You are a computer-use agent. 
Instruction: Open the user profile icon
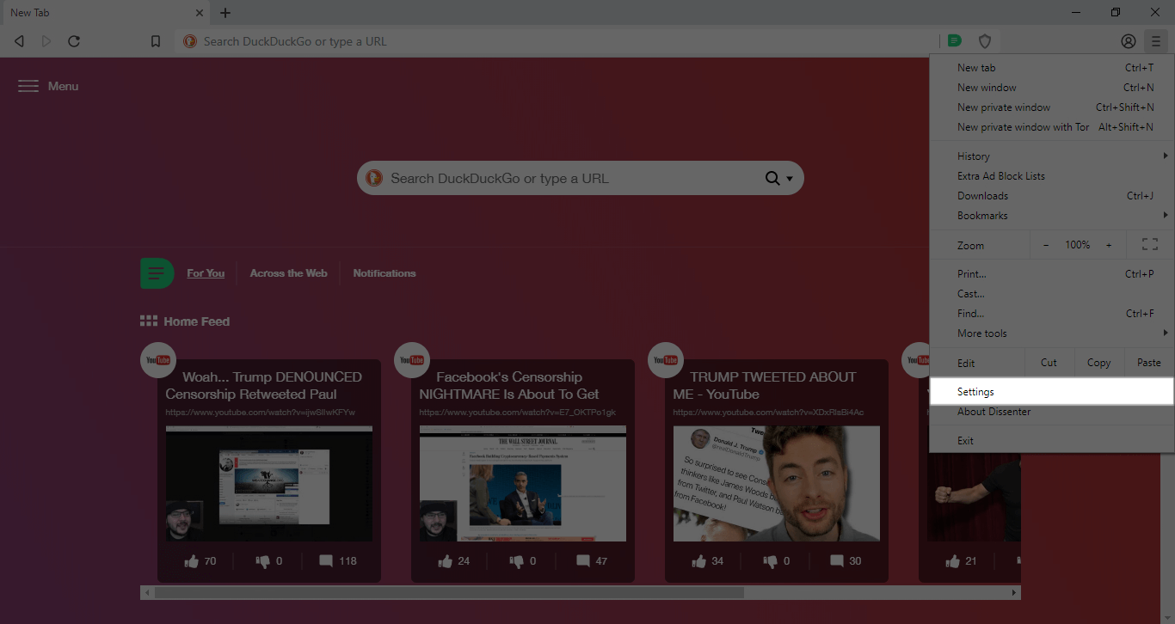(1129, 41)
